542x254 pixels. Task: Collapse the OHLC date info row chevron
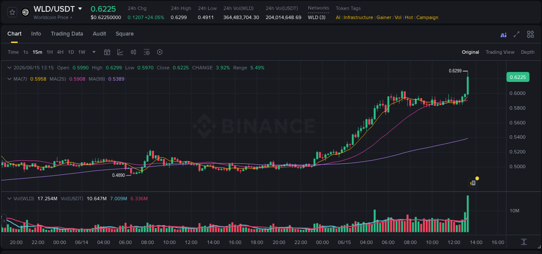(10, 68)
